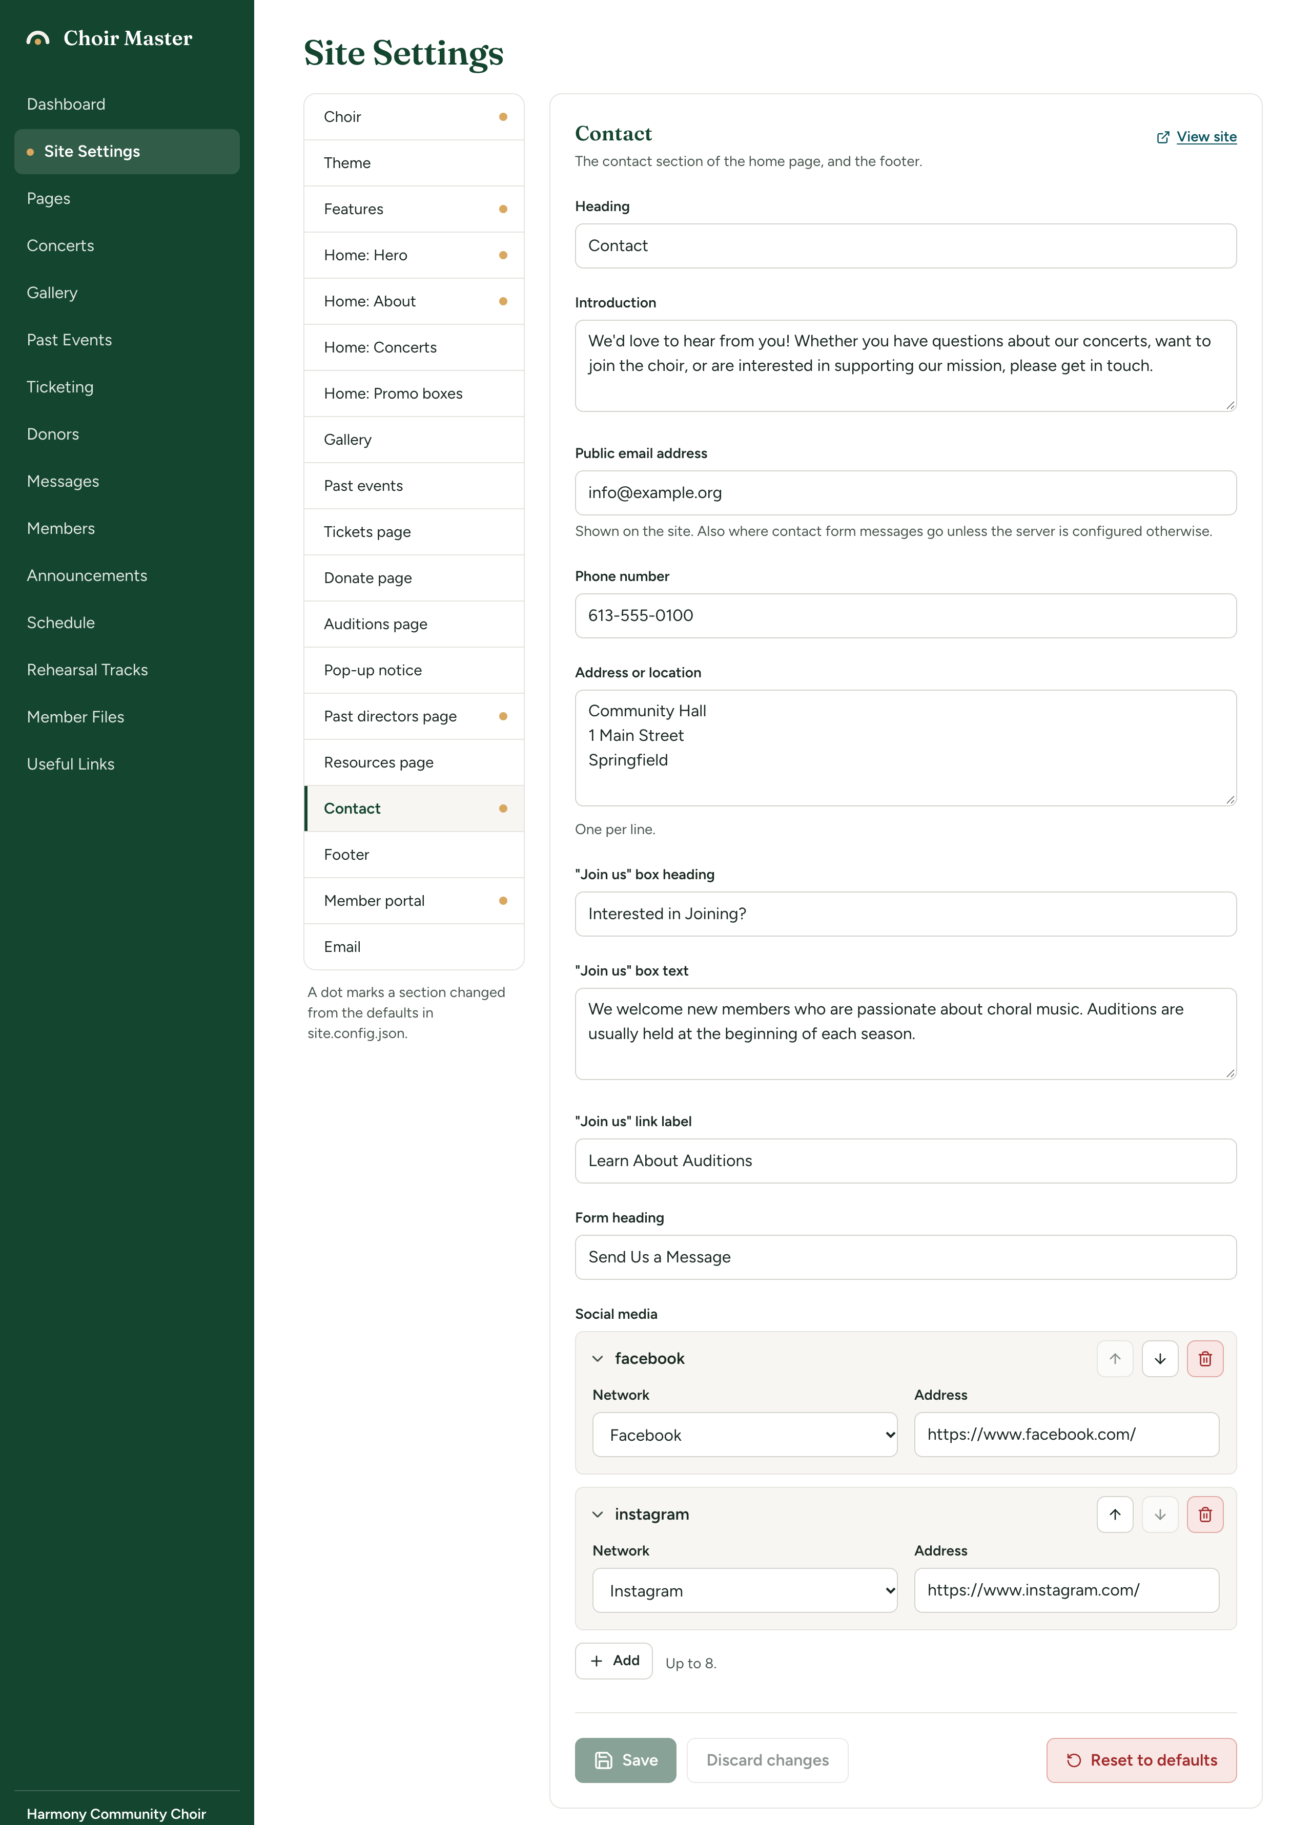This screenshot has height=1825, width=1312.
Task: Open the Instagram Network dropdown
Action: 745,1590
